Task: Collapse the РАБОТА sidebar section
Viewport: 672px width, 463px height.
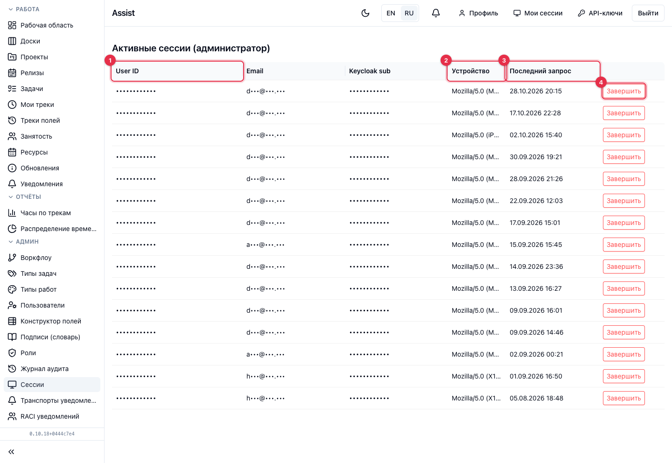Action: [x=24, y=9]
